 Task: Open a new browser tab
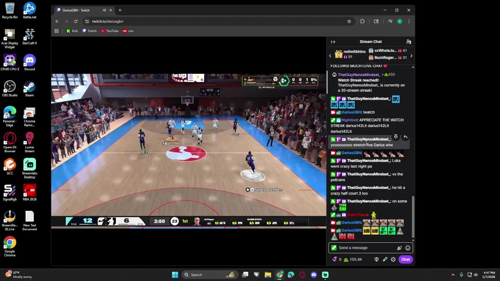[120, 10]
